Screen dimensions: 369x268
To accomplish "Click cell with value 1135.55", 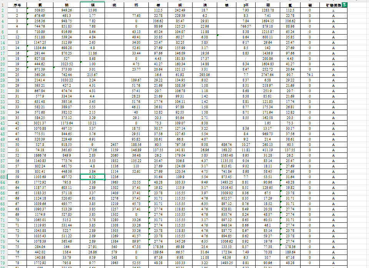I will click(x=226, y=161).
